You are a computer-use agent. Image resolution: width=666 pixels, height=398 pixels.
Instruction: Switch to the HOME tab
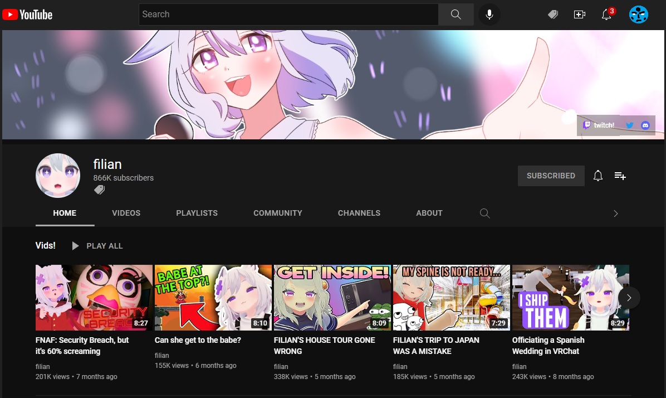65,213
